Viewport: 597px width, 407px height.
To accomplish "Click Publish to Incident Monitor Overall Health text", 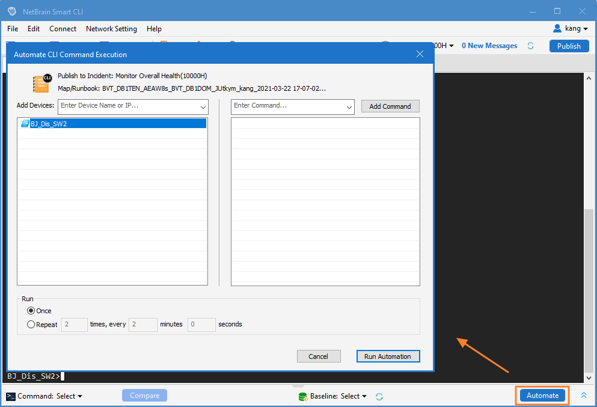I will [x=132, y=76].
